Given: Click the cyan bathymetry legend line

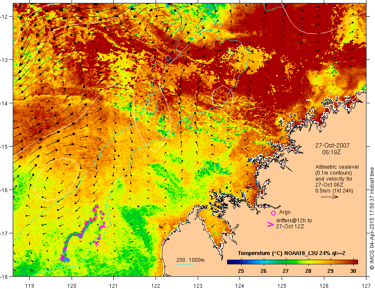Looking at the screenshot, I should click(x=185, y=264).
